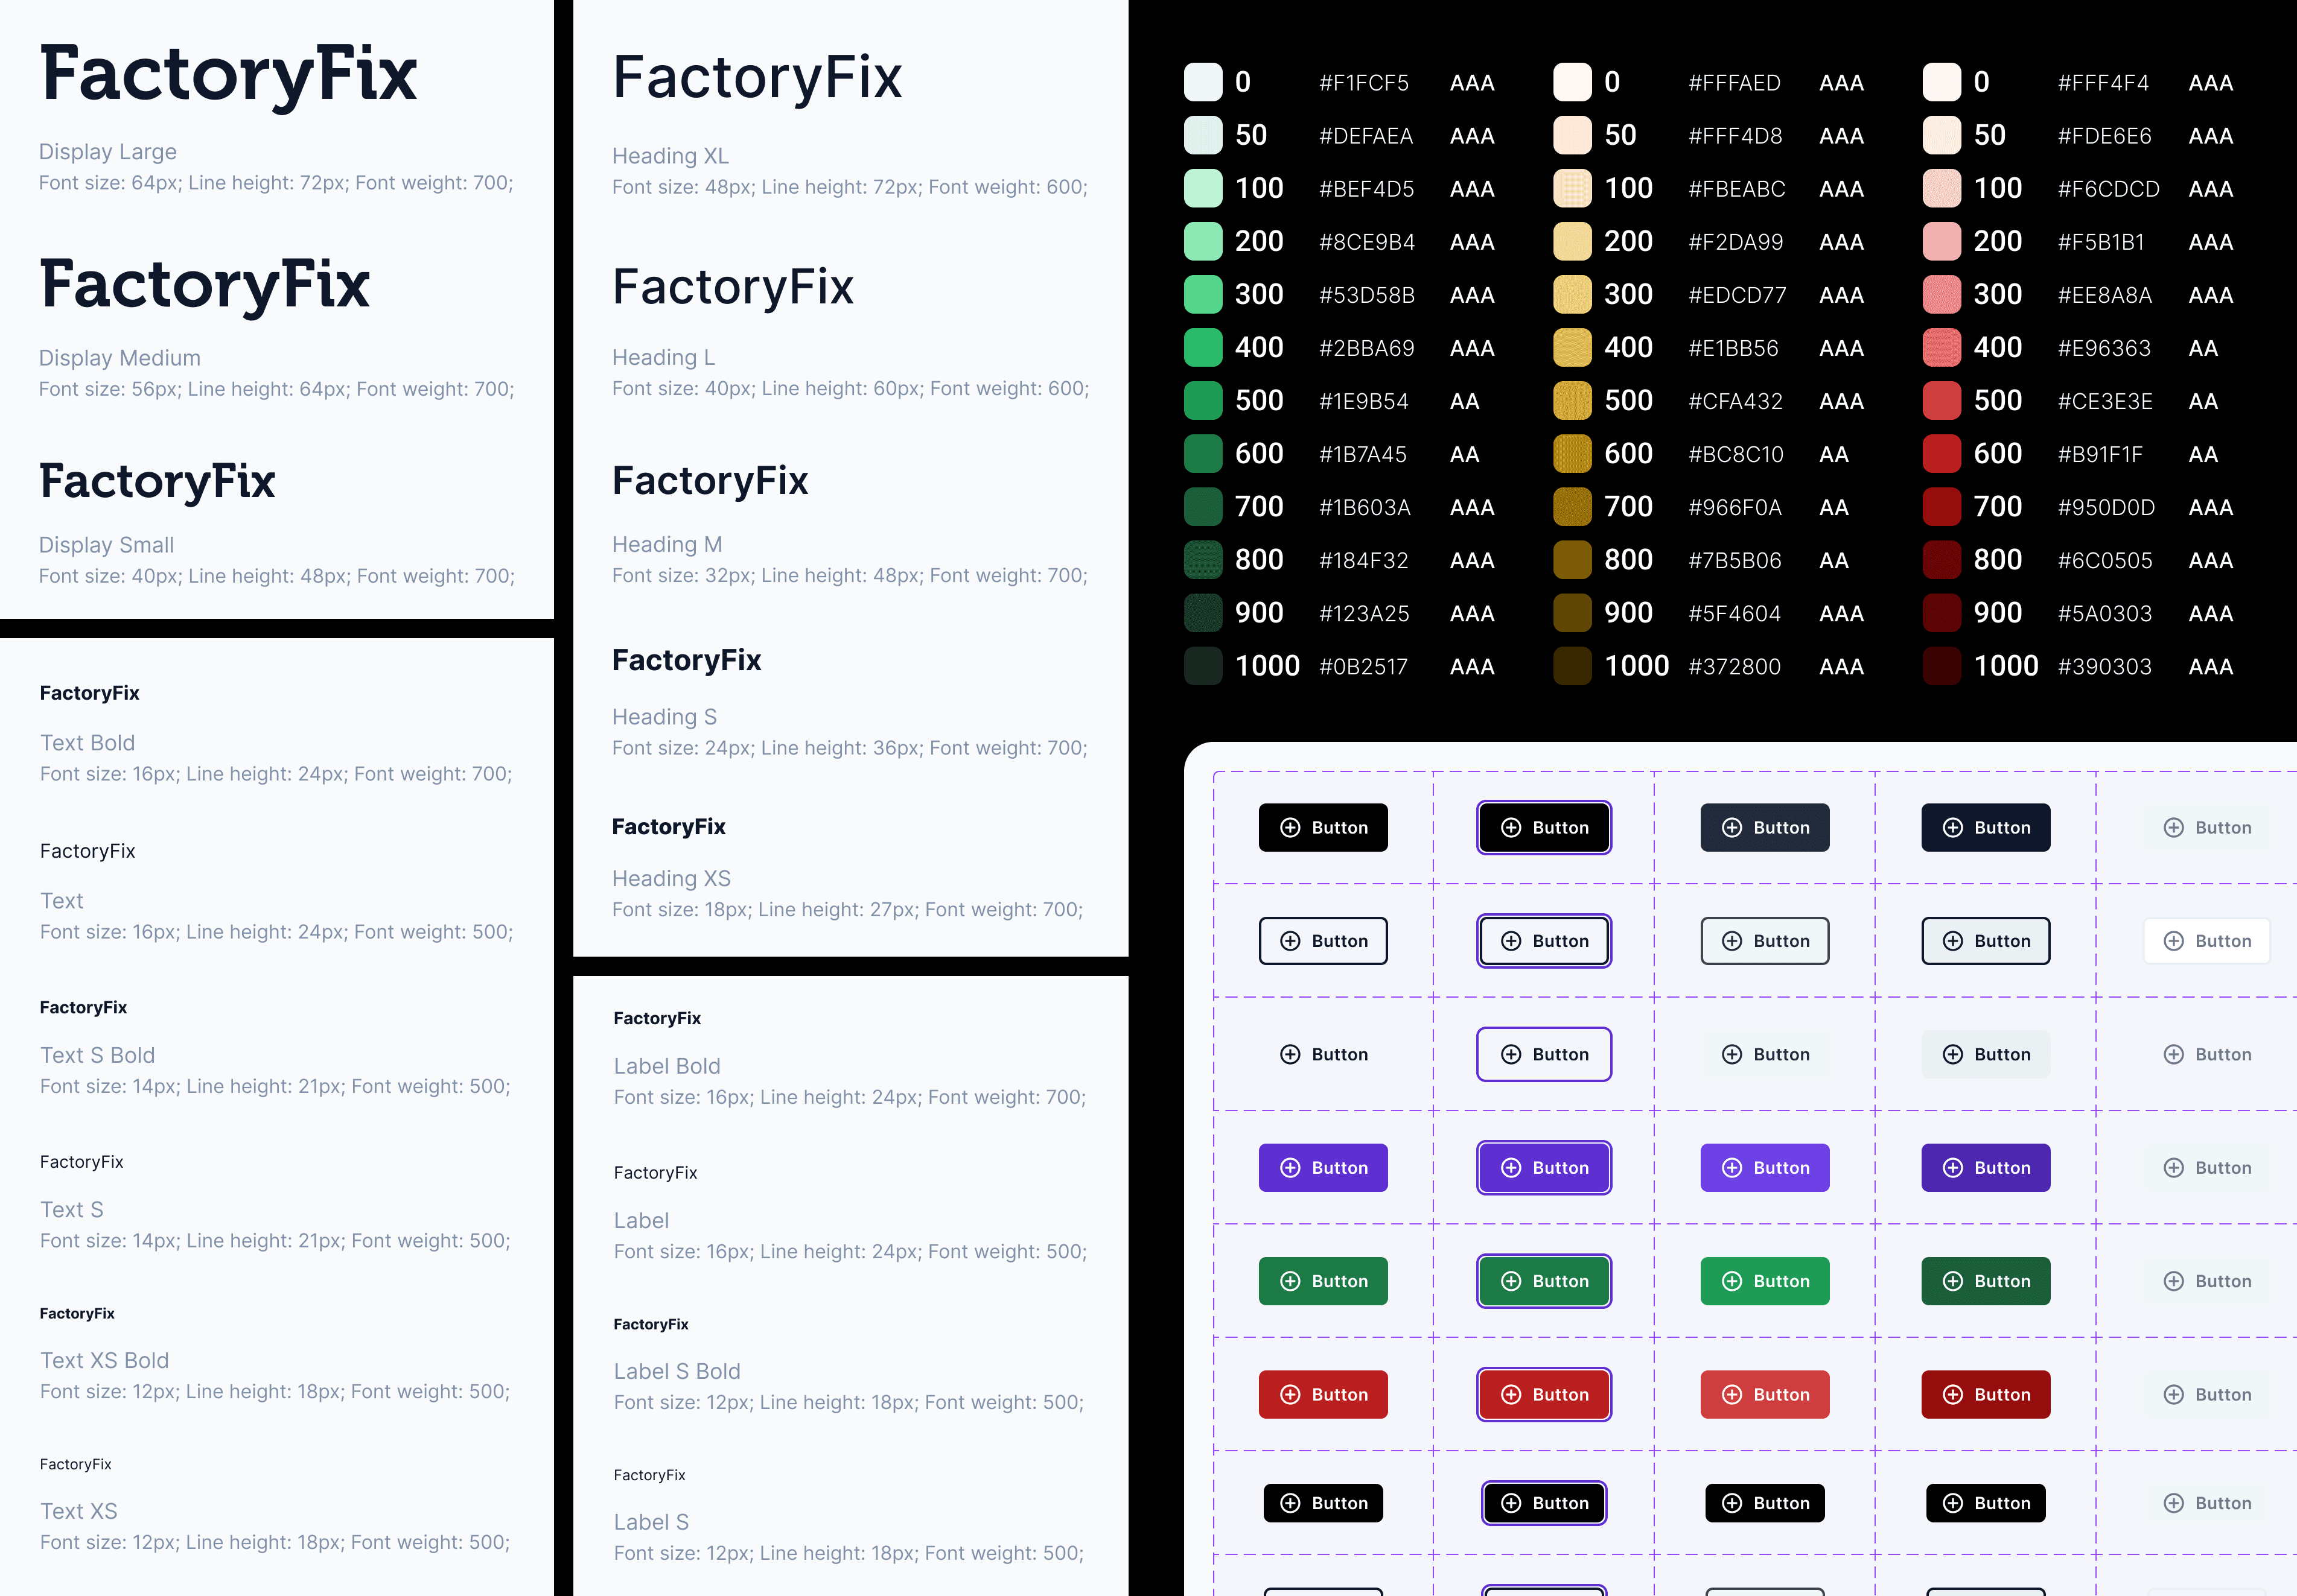Click plus icon in lightest purple Button
2297x1596 pixels.
(x=1732, y=1168)
